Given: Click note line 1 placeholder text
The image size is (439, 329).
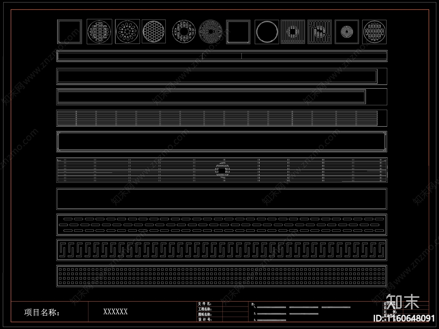Looking at the screenshot, I should click(x=302, y=307).
